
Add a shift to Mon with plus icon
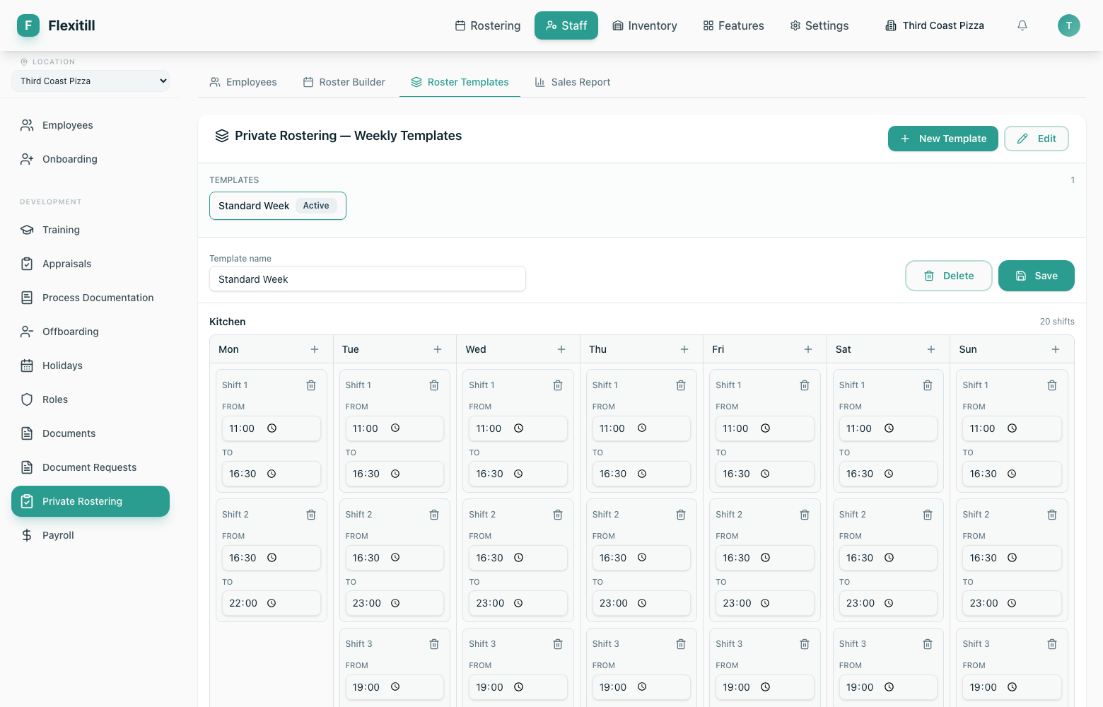pyautogui.click(x=315, y=349)
